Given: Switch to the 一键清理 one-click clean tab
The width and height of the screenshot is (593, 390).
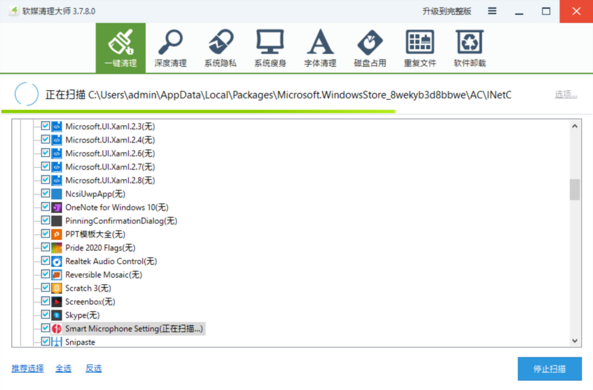Looking at the screenshot, I should pos(120,49).
